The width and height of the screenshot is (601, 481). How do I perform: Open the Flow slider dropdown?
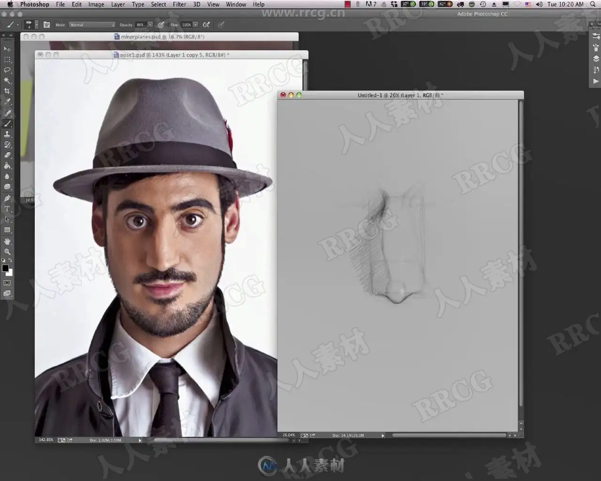coord(195,24)
